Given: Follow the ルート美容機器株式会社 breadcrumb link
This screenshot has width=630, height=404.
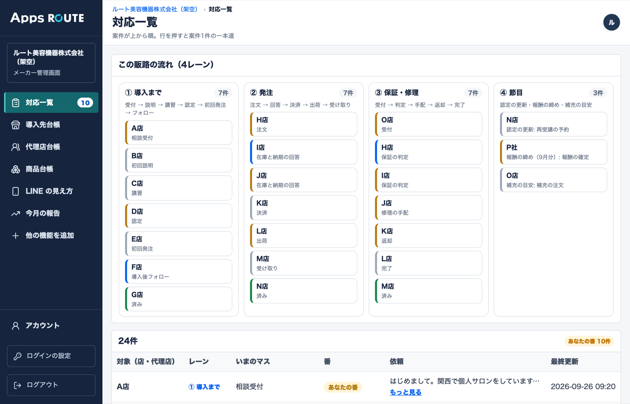Looking at the screenshot, I should click(156, 9).
